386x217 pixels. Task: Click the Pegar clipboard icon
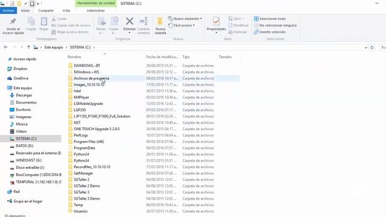[44, 22]
